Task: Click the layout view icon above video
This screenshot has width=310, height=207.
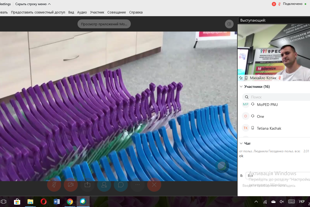Action: (x=229, y=24)
